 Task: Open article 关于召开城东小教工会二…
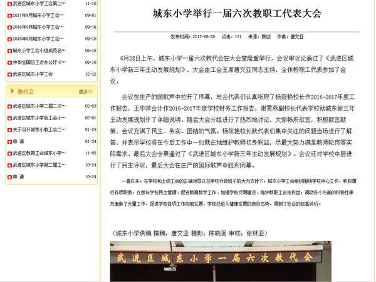(x=39, y=129)
